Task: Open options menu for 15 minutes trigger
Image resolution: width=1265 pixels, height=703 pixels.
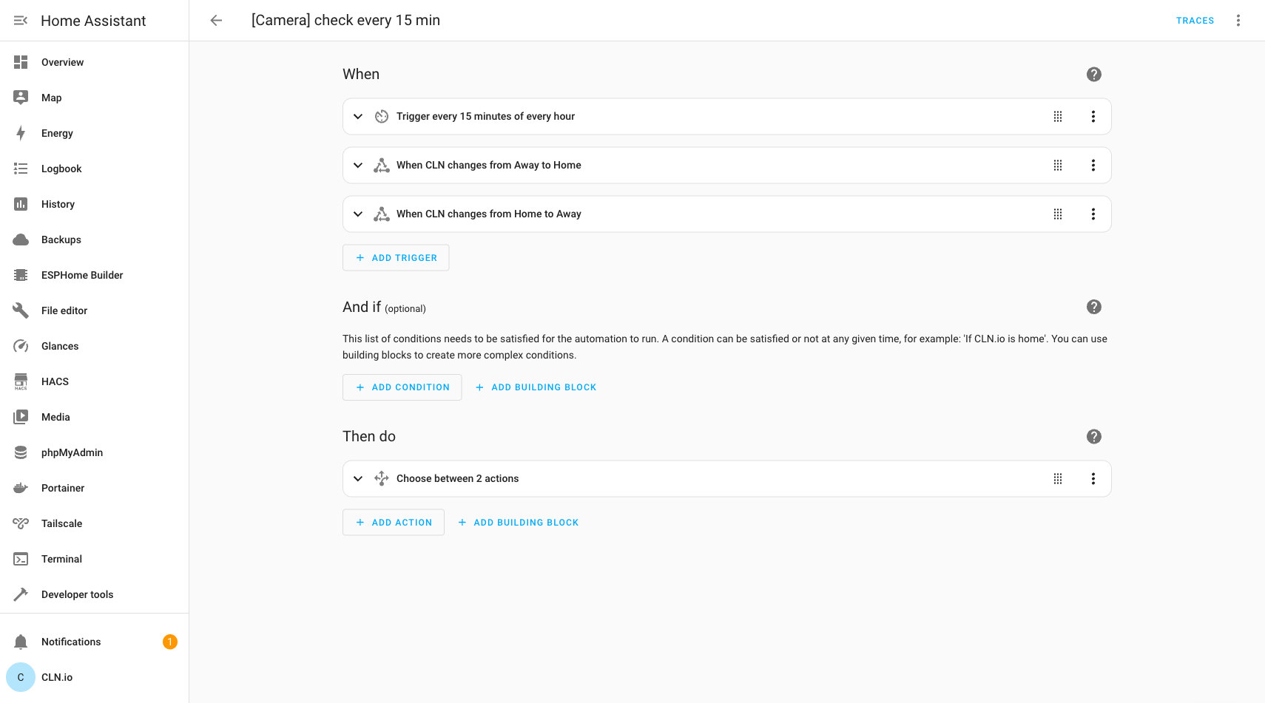Action: pos(1093,117)
